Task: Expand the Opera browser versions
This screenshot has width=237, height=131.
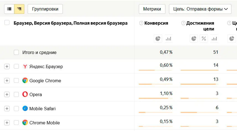Action: (x=7, y=94)
